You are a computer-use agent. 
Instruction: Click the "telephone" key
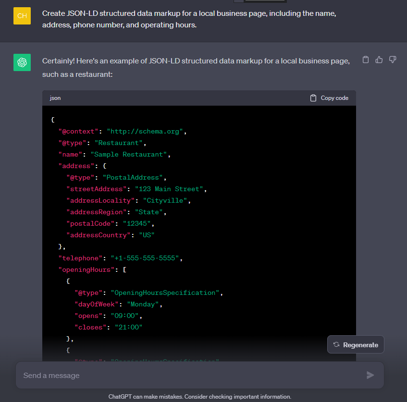click(x=80, y=258)
